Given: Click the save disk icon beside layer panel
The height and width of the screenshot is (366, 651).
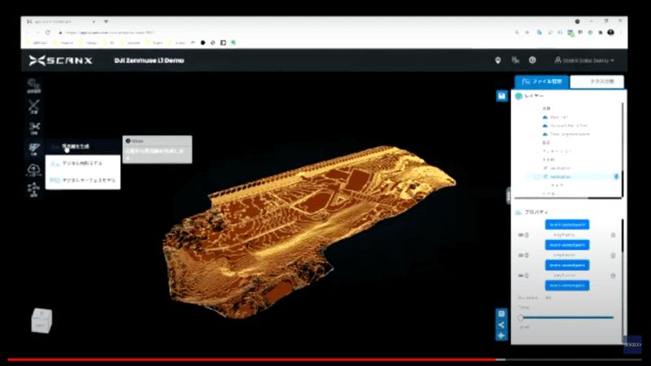Looking at the screenshot, I should tap(501, 96).
